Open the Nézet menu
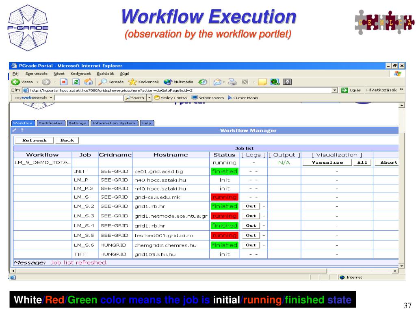Screen dimensions: 416x312 pyautogui.click(x=59, y=74)
